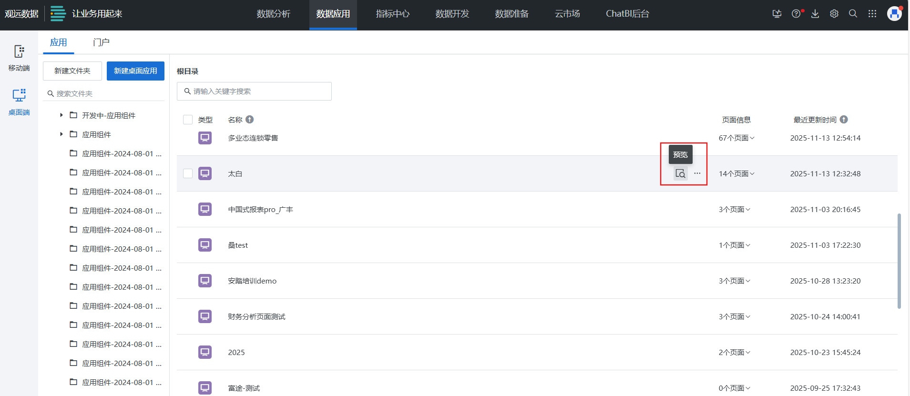Open settings gear in top navigation
This screenshot has width=910, height=396.
pyautogui.click(x=834, y=14)
